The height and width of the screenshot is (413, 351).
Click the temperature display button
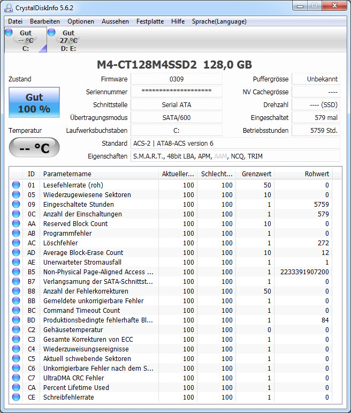(x=34, y=147)
